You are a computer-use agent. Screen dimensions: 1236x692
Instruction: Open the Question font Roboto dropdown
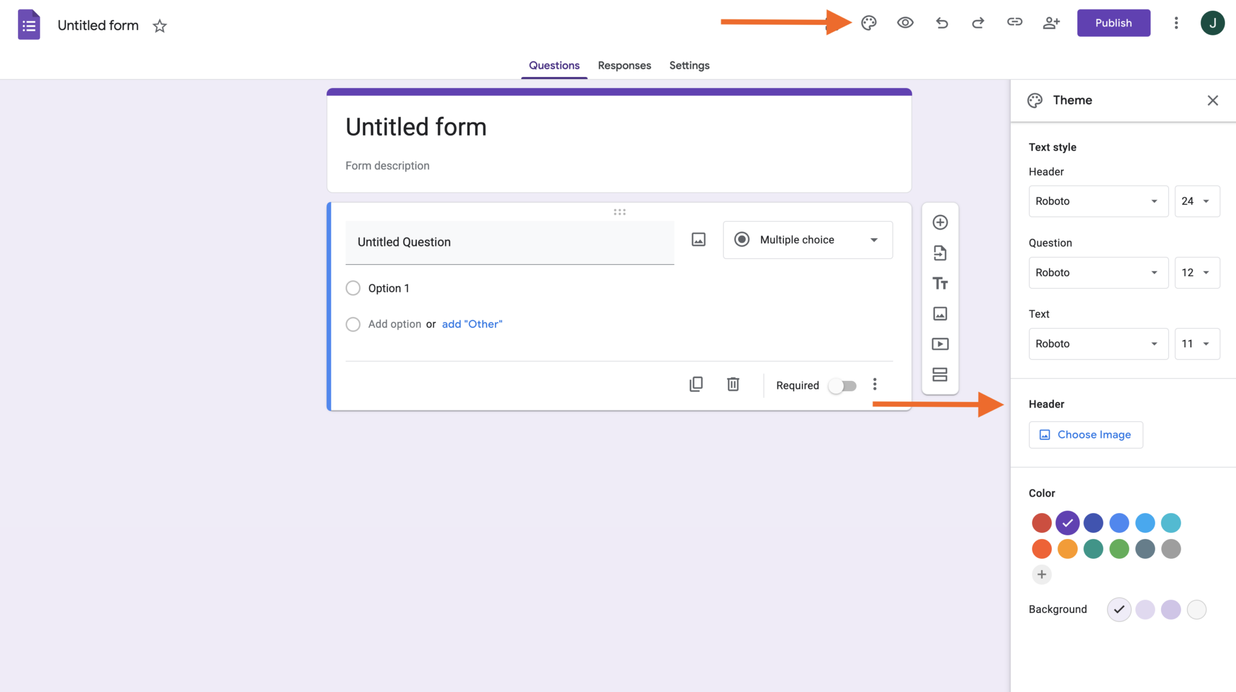pyautogui.click(x=1098, y=272)
